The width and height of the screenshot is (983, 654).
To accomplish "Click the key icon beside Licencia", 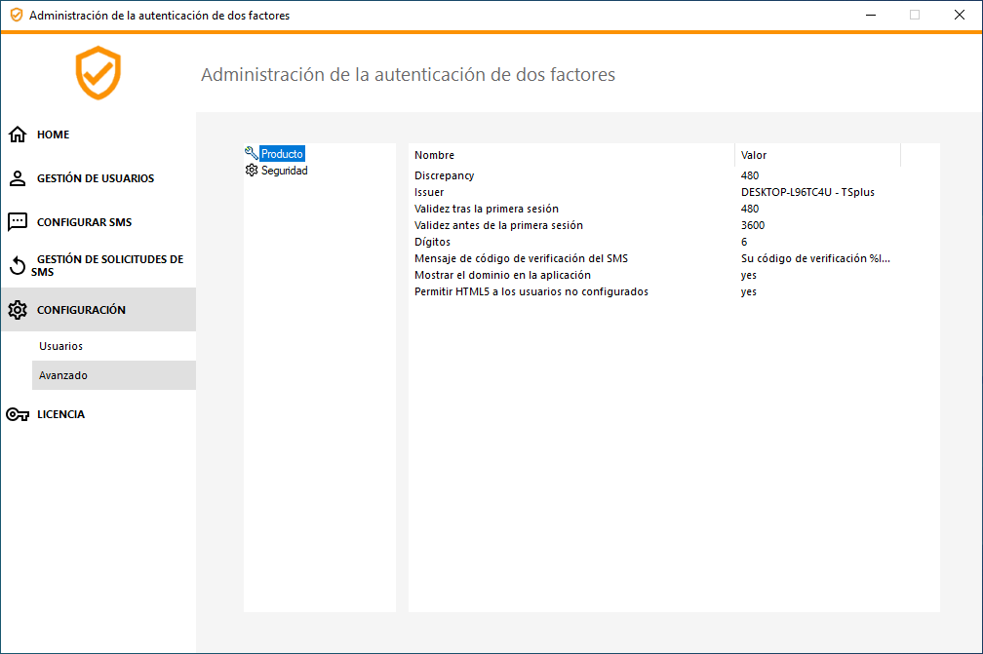I will (x=18, y=413).
